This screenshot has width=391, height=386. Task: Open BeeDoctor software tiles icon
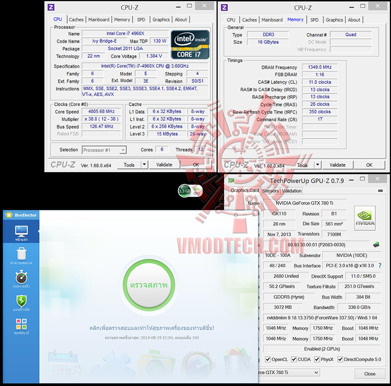coord(22,324)
